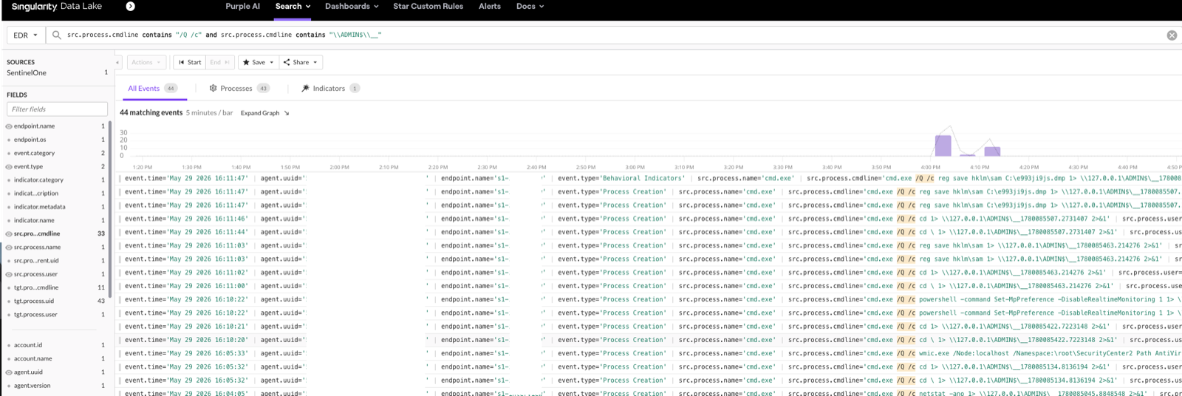Click the histogram bar near 4:10 PM
The width and height of the screenshot is (1182, 396).
[x=992, y=151]
